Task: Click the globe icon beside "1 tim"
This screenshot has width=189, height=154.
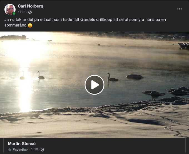Action: 43,150
